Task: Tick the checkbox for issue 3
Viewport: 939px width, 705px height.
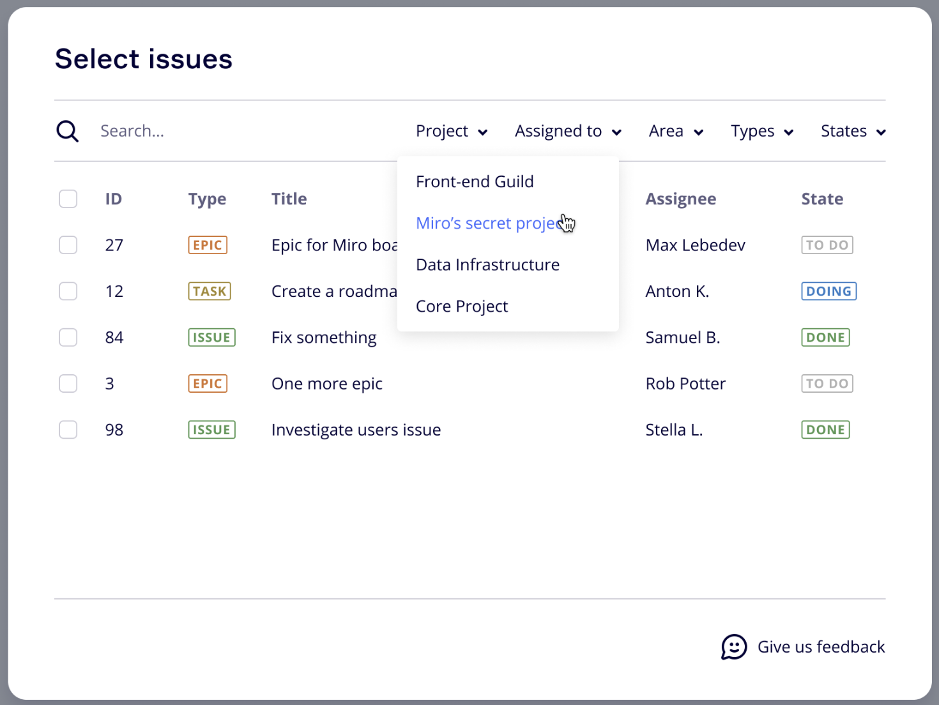Action: pos(68,384)
